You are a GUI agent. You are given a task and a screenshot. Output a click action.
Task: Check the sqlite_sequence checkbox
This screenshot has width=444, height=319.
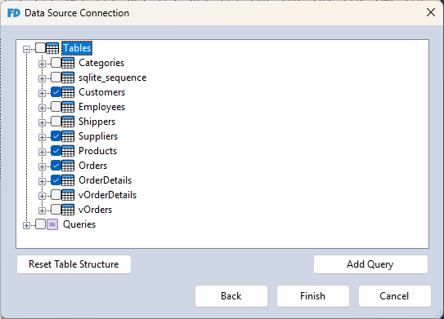point(56,78)
